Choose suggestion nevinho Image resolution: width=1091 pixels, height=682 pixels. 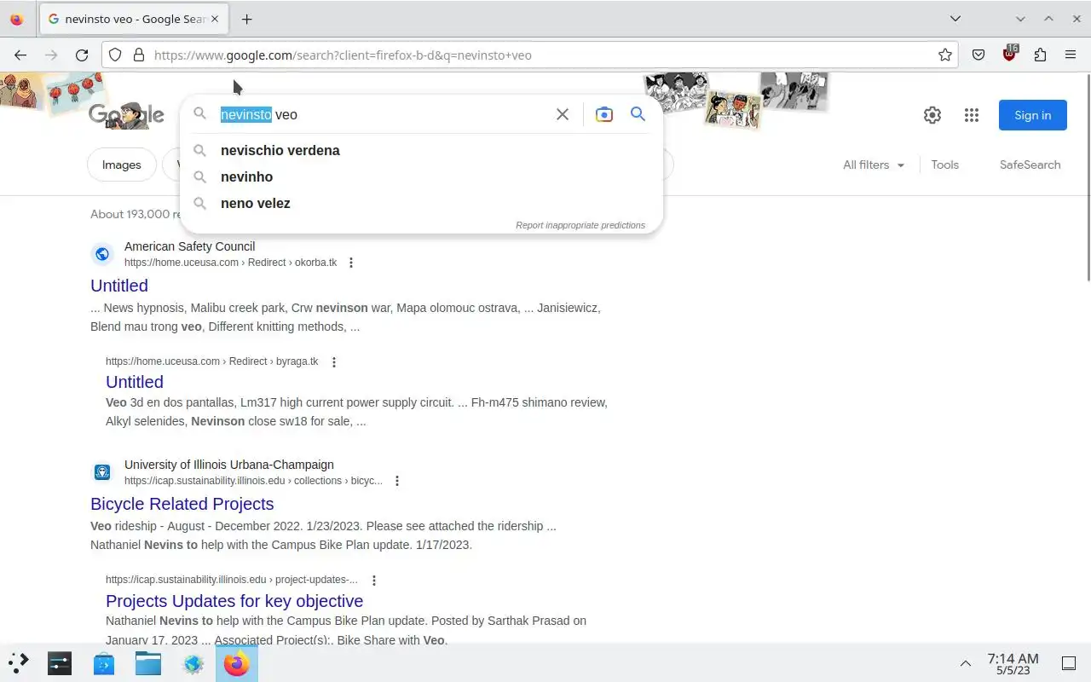[x=246, y=176]
